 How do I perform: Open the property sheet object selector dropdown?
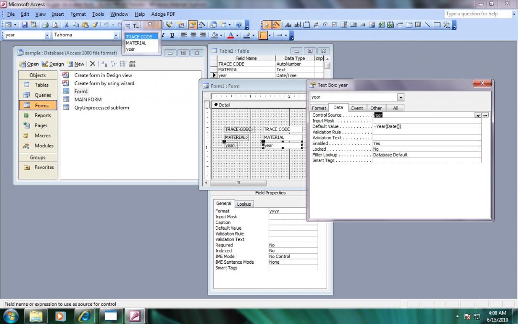(401, 97)
